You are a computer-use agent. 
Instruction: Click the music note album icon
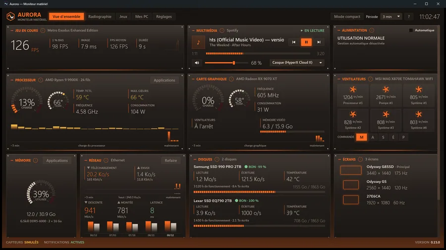click(198, 42)
